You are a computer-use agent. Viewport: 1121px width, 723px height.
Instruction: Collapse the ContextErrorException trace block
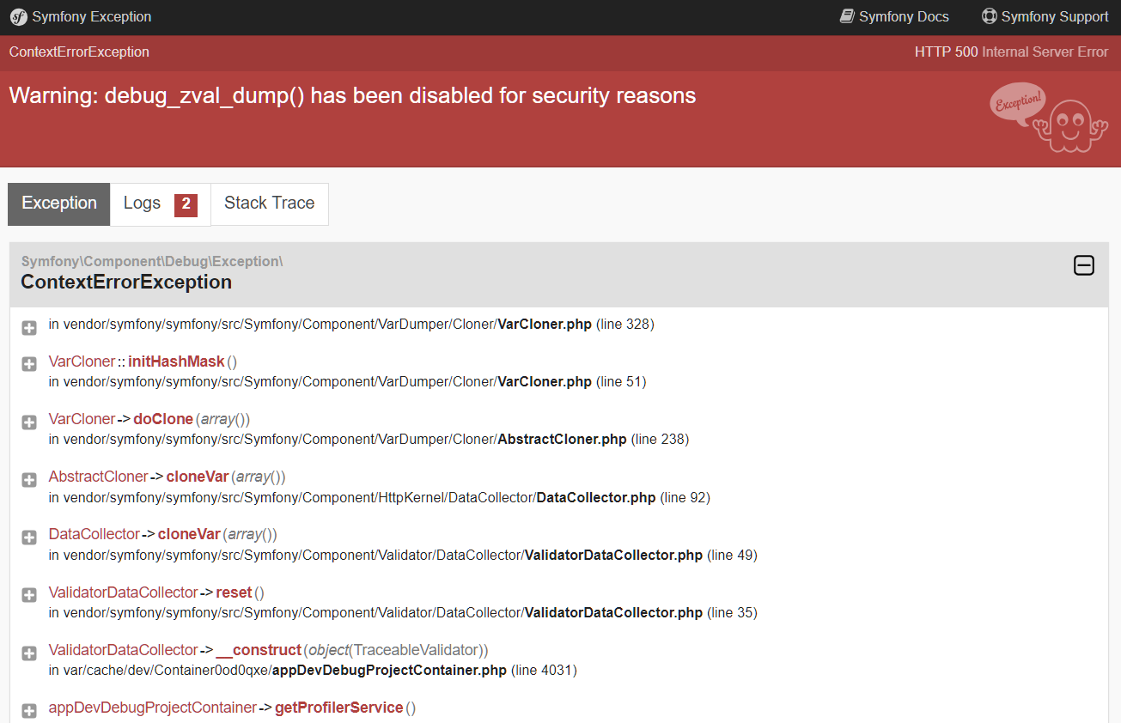coord(1084,266)
